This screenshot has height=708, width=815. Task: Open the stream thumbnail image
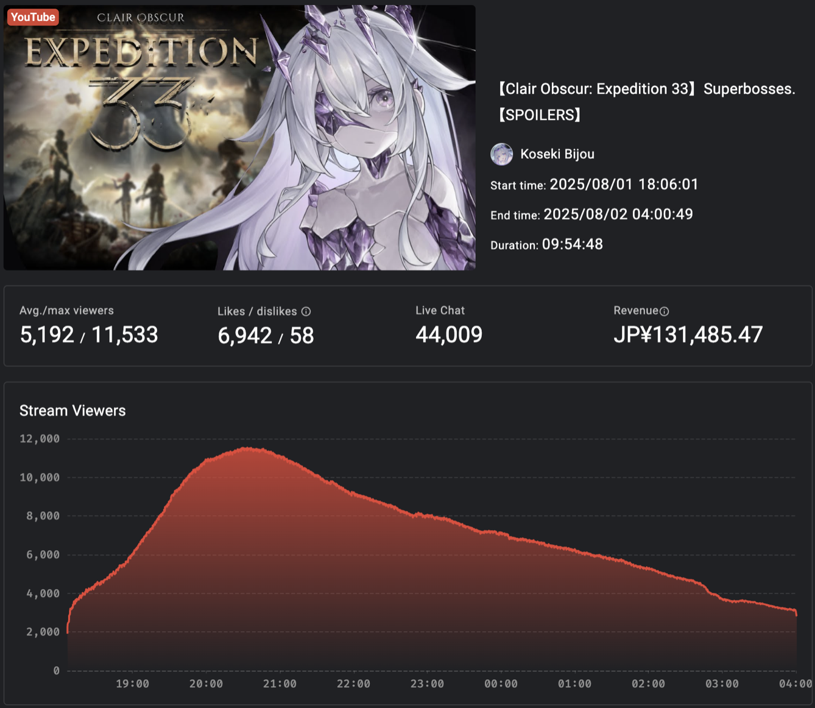click(239, 138)
